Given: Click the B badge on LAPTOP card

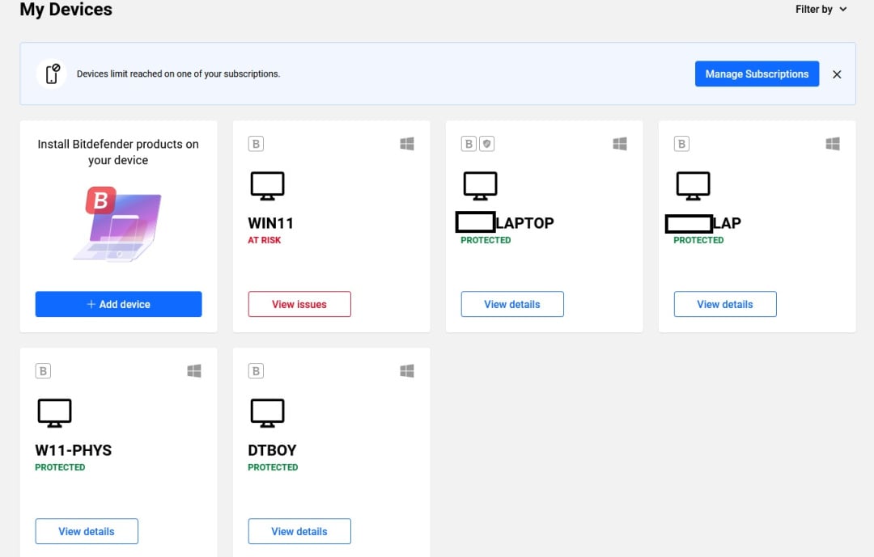Looking at the screenshot, I should tap(469, 144).
